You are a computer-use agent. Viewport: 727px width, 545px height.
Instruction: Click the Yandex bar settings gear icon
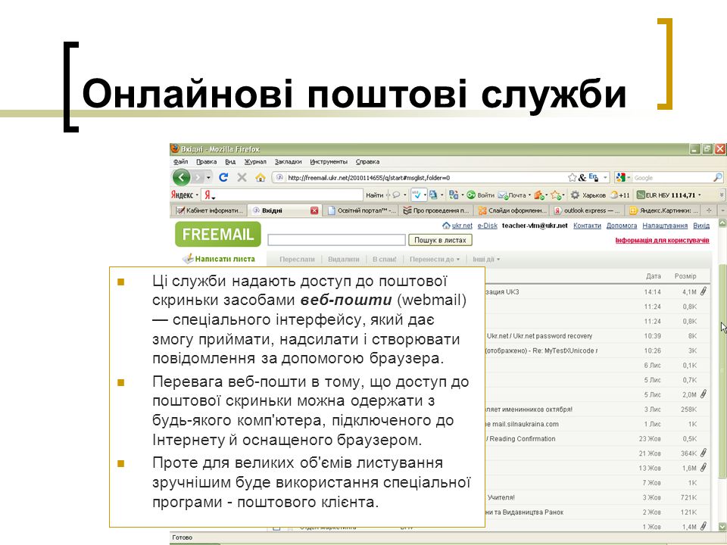click(575, 195)
